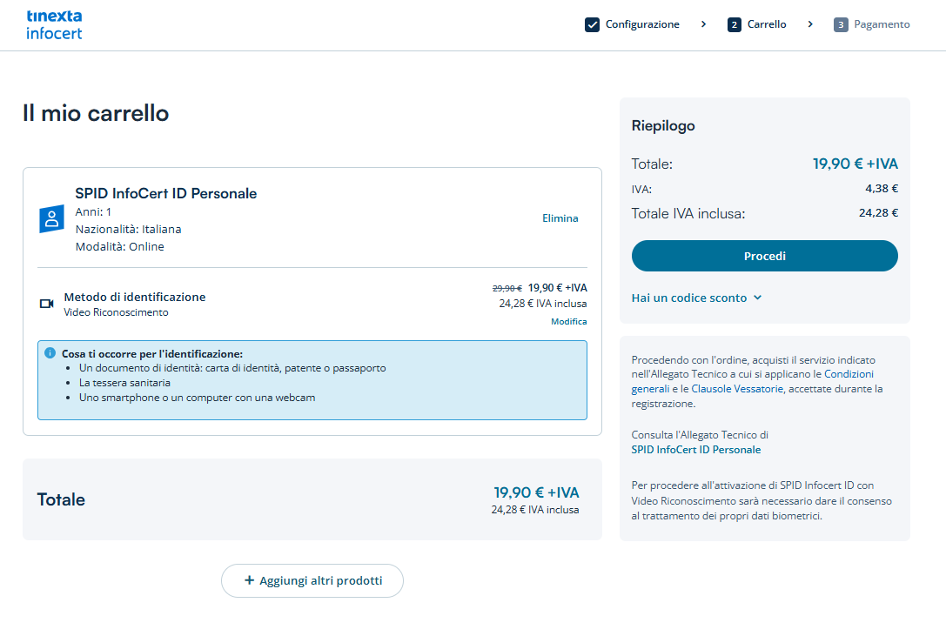946x636 pixels.
Task: Click the SPID personal ID product icon
Action: (x=51, y=219)
